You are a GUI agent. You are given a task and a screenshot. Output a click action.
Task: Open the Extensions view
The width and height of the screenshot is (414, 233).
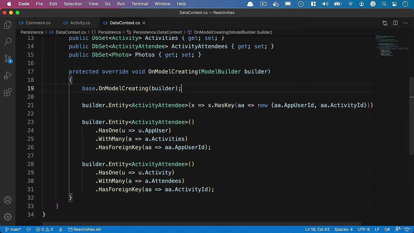(8, 93)
